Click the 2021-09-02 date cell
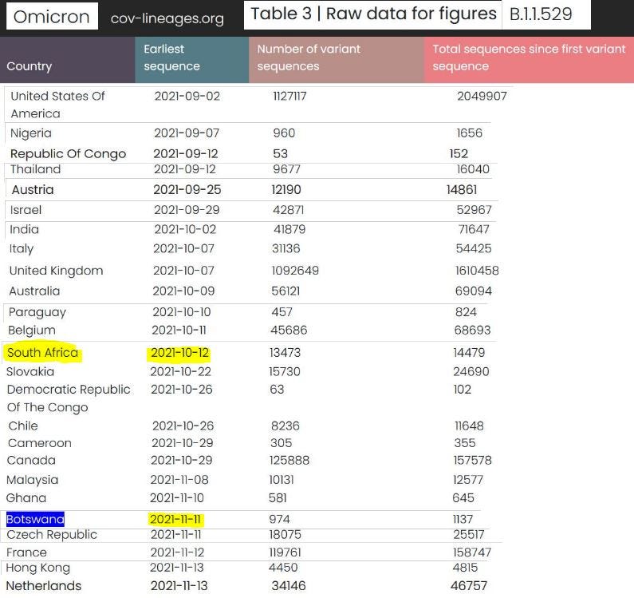 (187, 96)
